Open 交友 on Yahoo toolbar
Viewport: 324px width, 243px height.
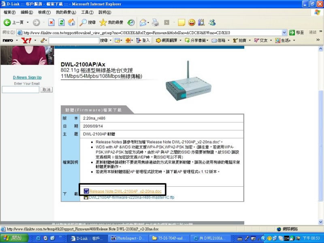[x=261, y=40]
